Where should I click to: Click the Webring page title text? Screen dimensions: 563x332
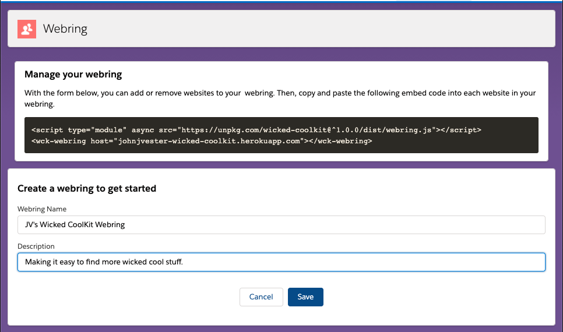65,29
